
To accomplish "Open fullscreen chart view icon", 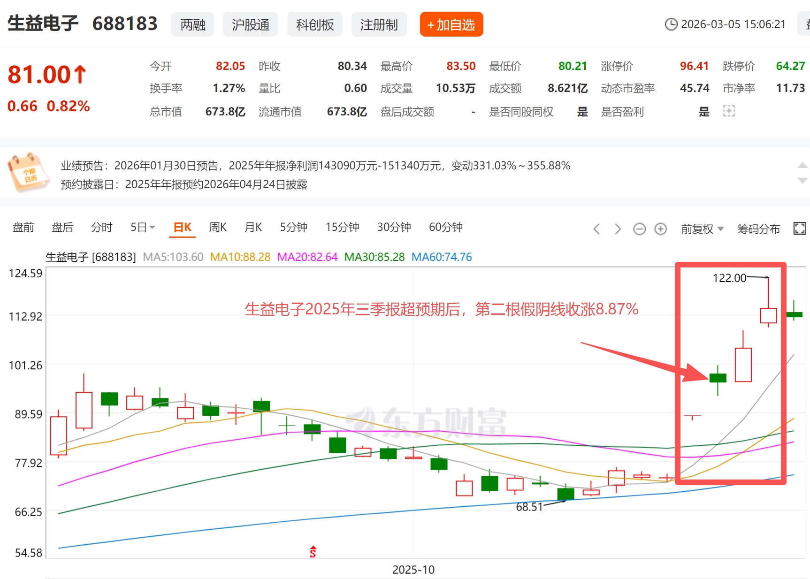I will tap(800, 229).
